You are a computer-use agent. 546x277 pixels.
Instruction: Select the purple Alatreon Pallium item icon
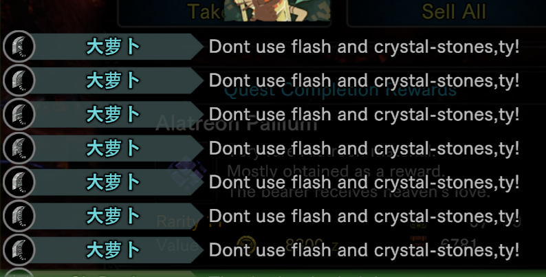pyautogui.click(x=186, y=171)
